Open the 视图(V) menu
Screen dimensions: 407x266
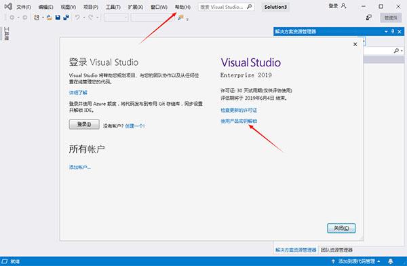[69, 7]
